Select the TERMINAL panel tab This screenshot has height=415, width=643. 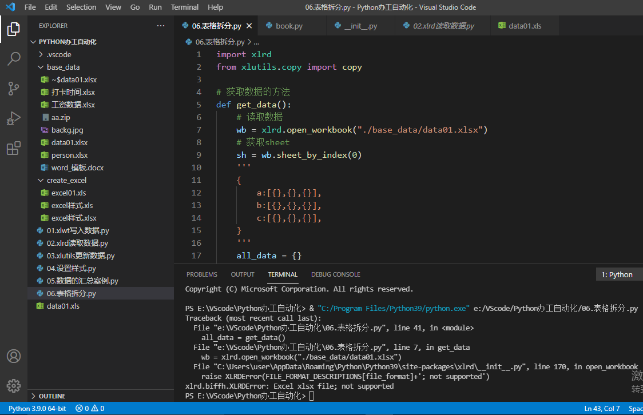(x=283, y=274)
